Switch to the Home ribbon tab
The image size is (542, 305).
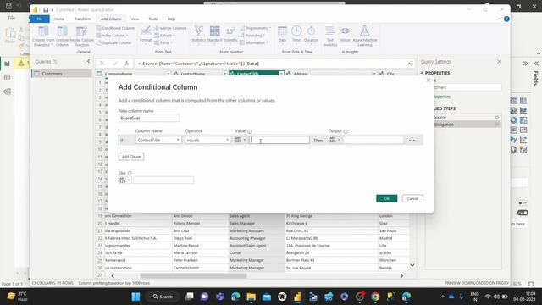point(59,19)
